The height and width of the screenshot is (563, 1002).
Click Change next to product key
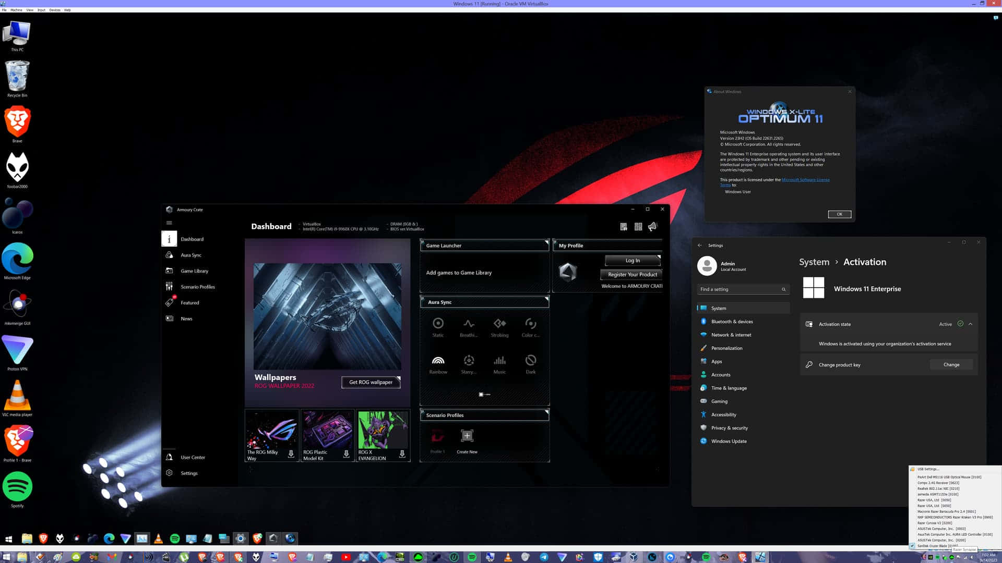[951, 364]
